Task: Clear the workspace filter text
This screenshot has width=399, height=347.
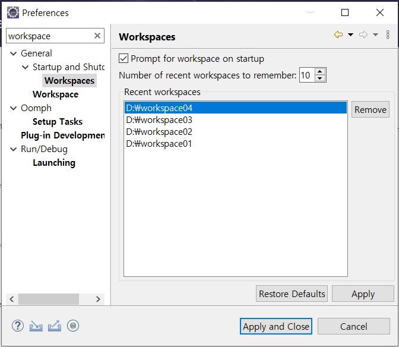Action: (x=97, y=36)
